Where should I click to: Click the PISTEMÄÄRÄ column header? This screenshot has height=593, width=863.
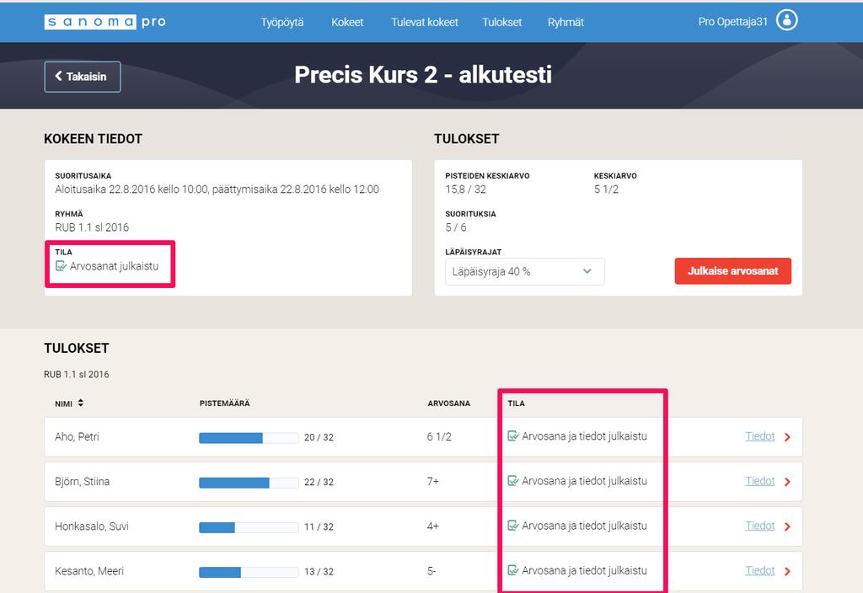point(224,403)
